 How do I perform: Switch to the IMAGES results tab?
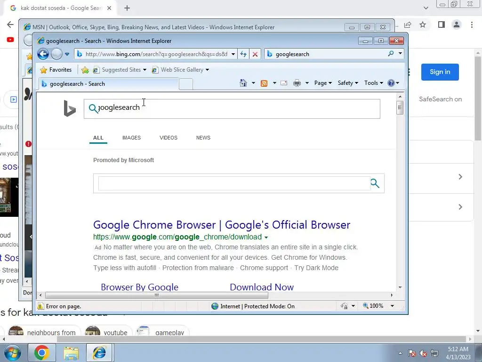pyautogui.click(x=132, y=138)
